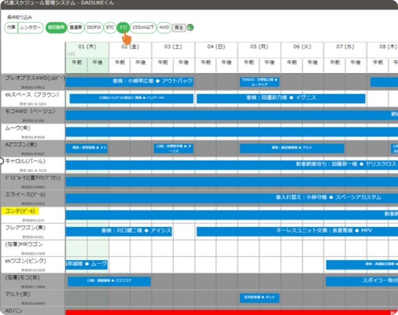Open the アルト booking on AZワゴン row
398x315 pixels.
tap(292, 148)
